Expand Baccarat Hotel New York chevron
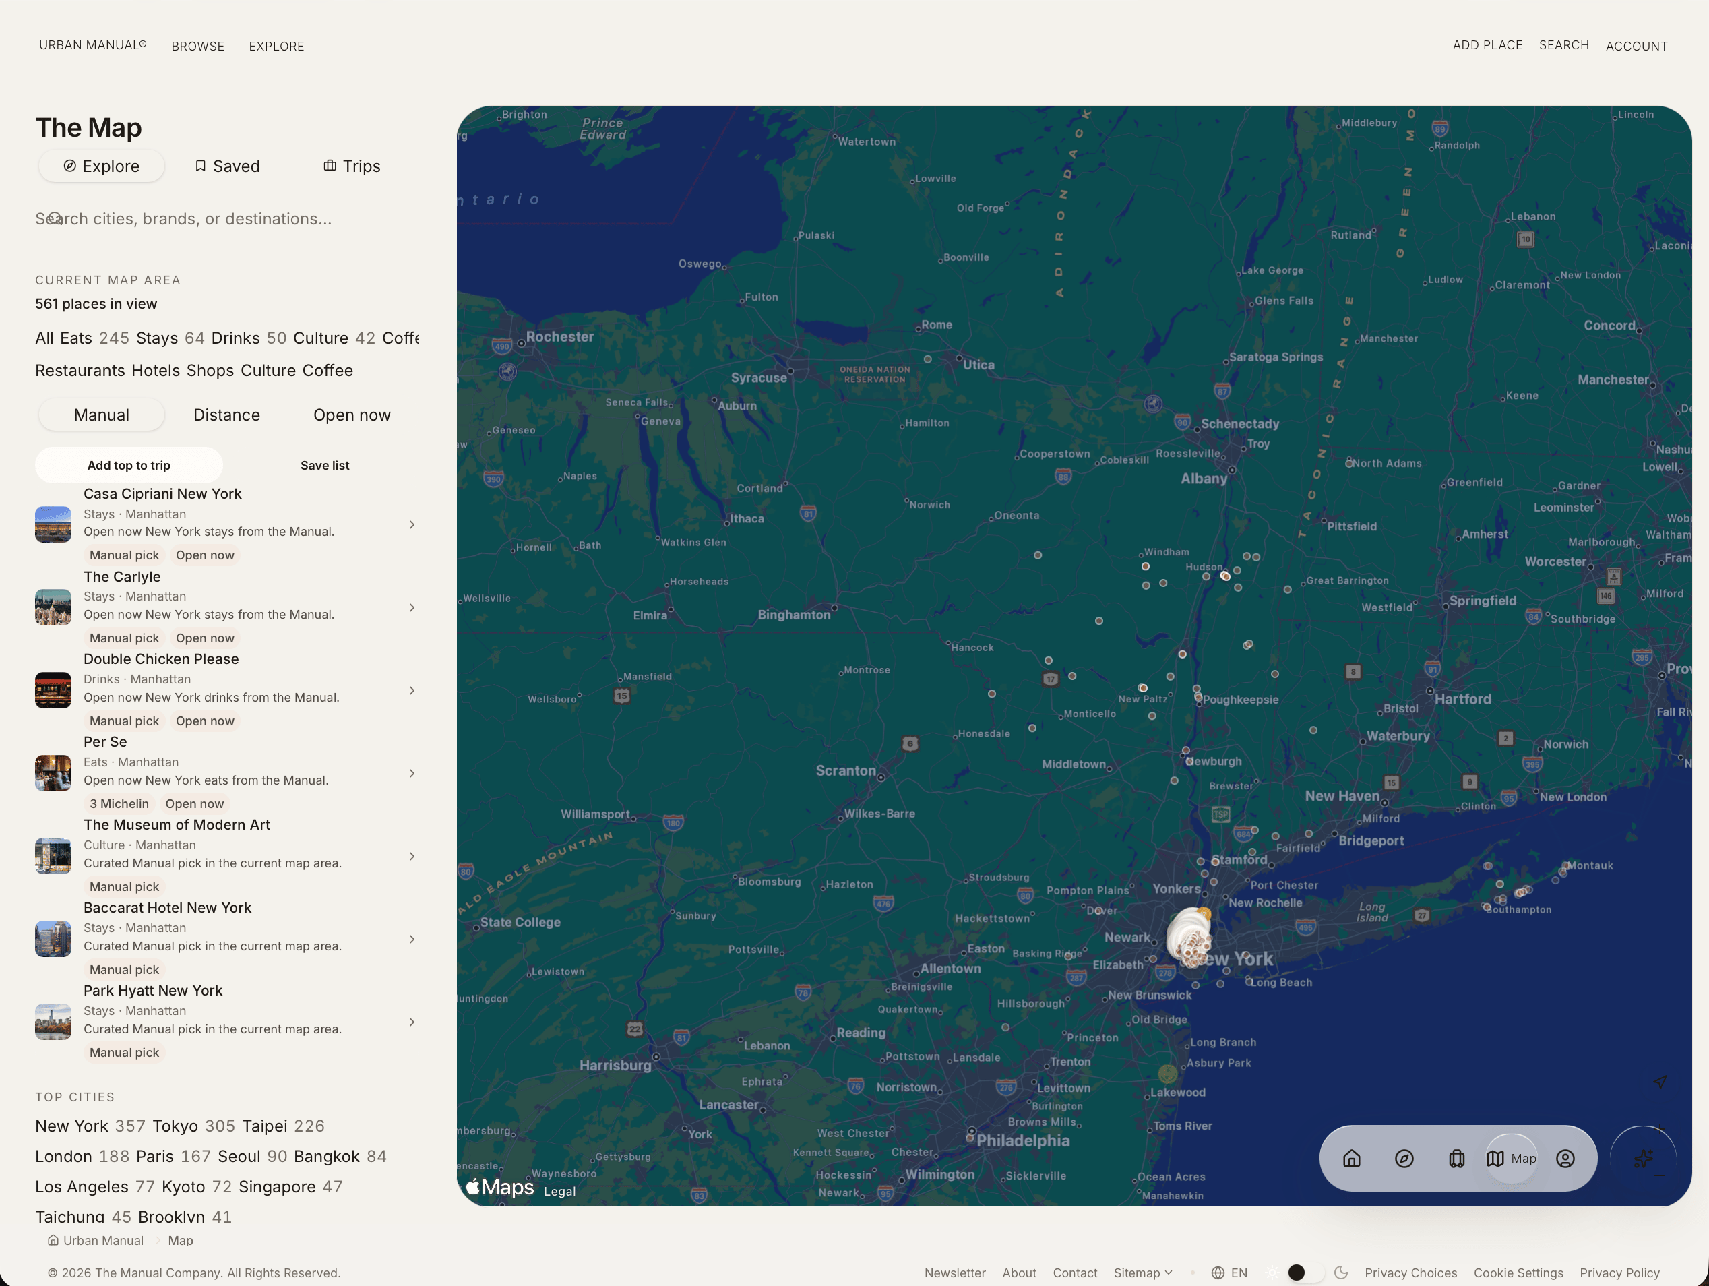 [x=412, y=939]
